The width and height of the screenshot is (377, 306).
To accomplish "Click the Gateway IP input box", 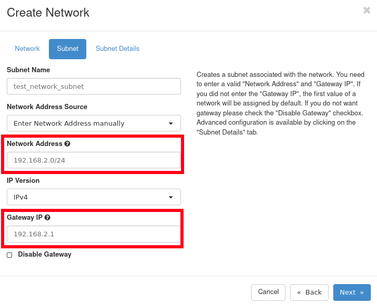I will [94, 234].
